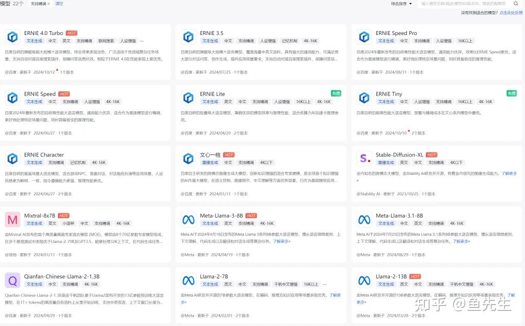Click the 文心一格 model icon

[189, 159]
